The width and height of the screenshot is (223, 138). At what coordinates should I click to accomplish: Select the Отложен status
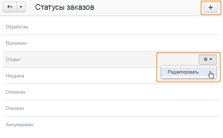(x=15, y=108)
